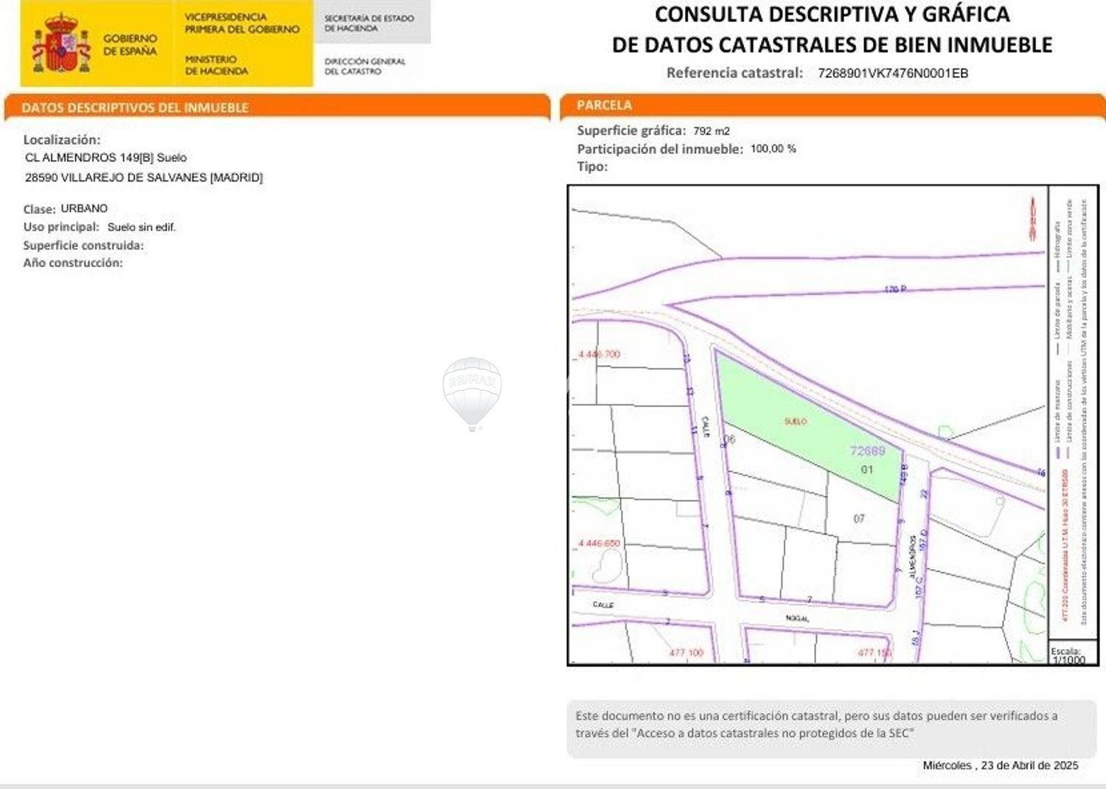Click the vertical map legend strip

click(x=1073, y=411)
